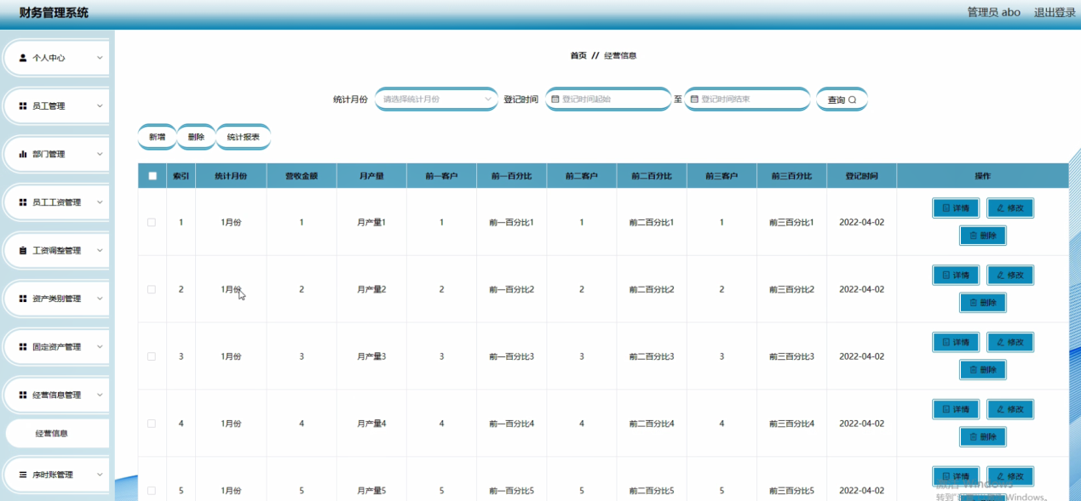The width and height of the screenshot is (1081, 501).
Task: Click the 新增 add button
Action: [x=157, y=137]
